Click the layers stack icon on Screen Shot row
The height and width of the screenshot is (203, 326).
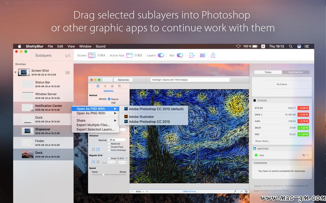click(68, 73)
